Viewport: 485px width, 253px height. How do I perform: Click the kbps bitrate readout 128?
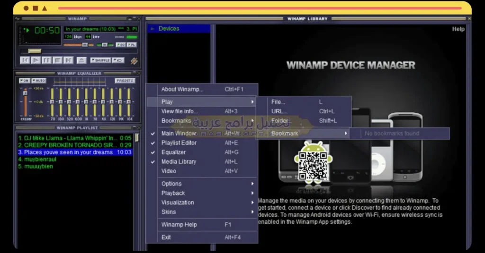68,37
